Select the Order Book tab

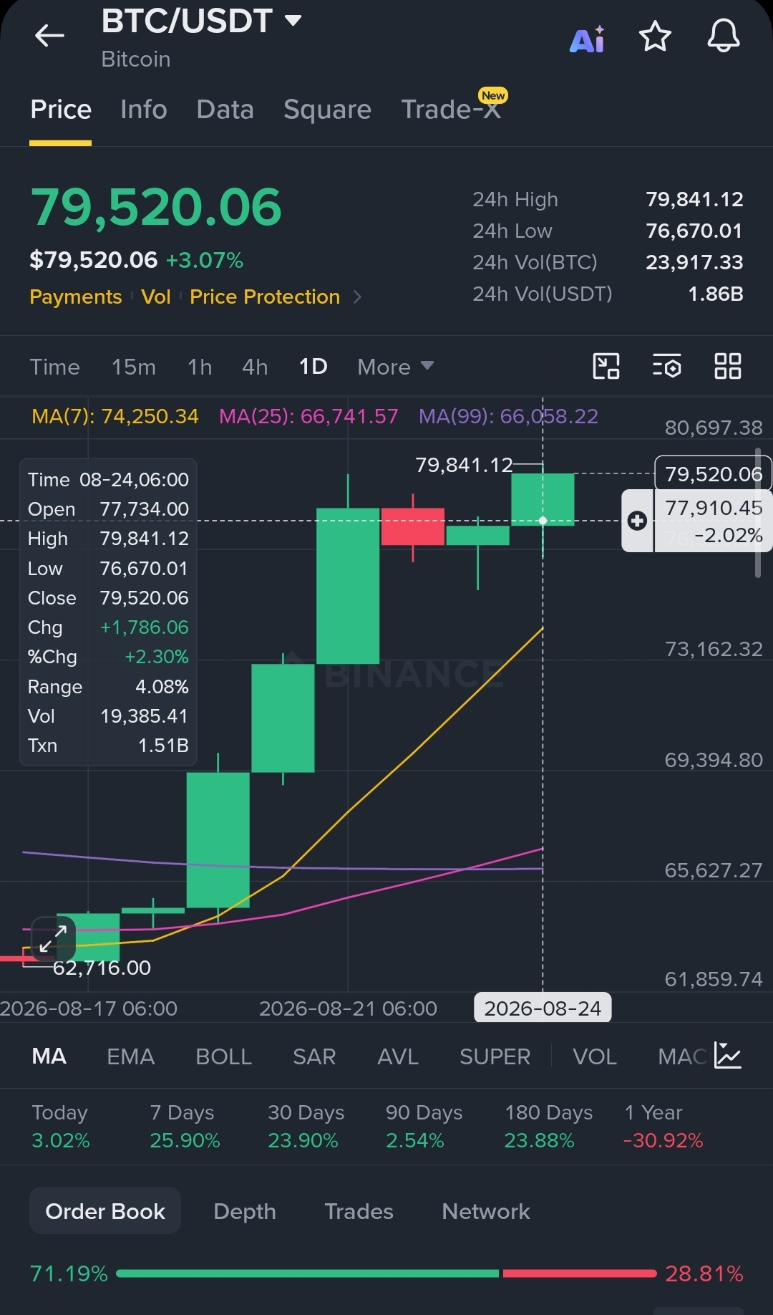click(105, 1211)
